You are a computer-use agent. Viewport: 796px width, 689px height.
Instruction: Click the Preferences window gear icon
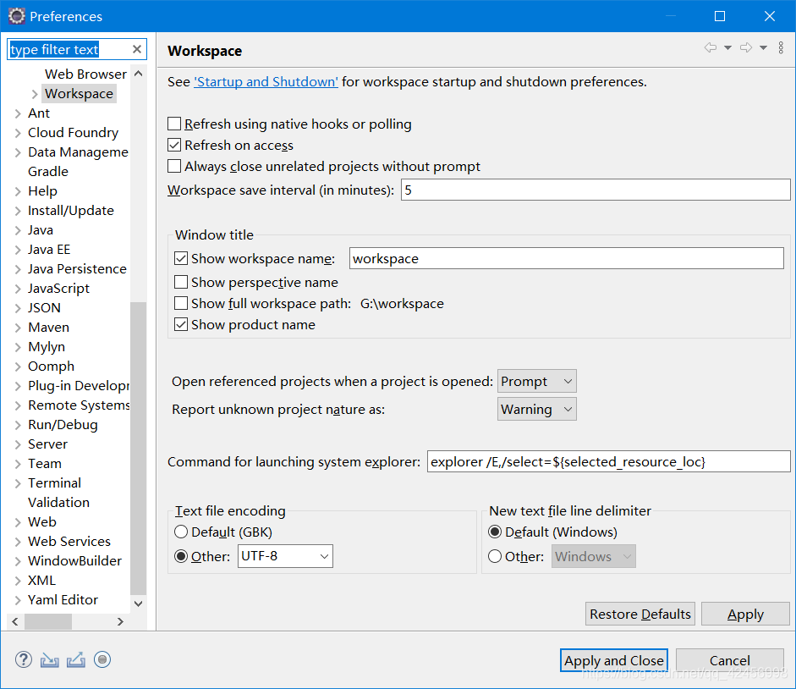pos(16,16)
